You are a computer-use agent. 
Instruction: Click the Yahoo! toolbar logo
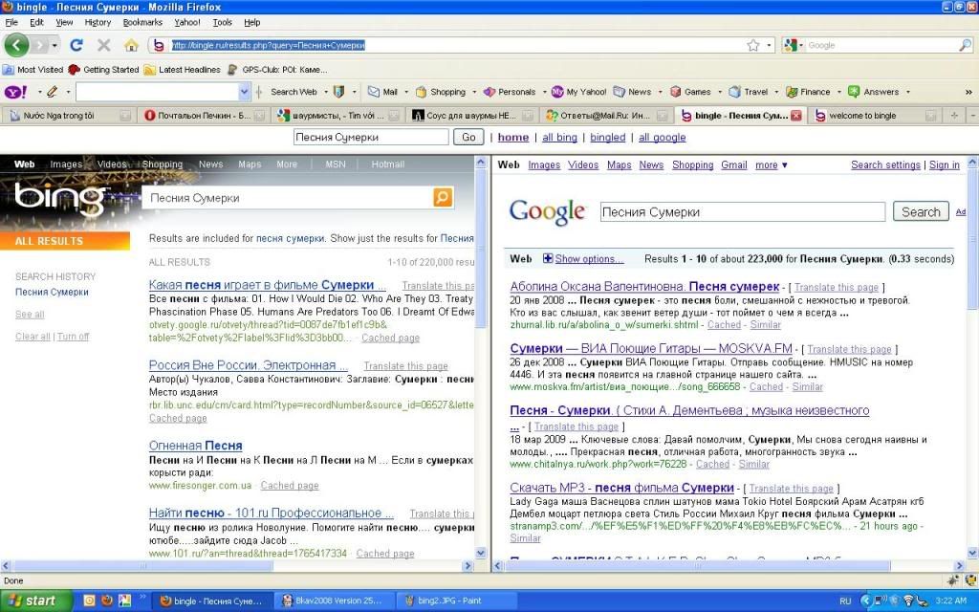[16, 92]
